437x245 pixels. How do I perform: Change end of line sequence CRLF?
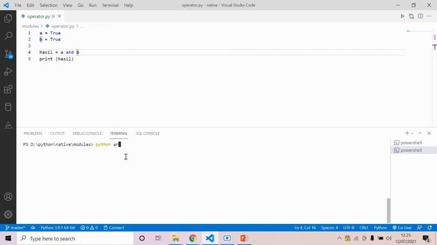coord(363,227)
